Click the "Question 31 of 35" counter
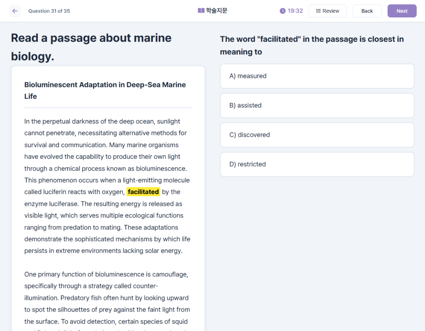 pyautogui.click(x=49, y=11)
